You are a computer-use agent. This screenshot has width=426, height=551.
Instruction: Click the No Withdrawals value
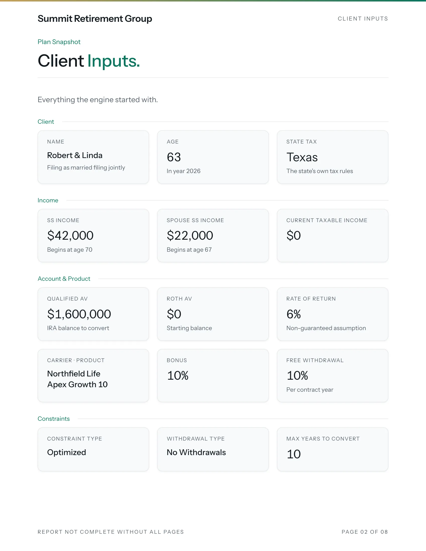pos(196,452)
